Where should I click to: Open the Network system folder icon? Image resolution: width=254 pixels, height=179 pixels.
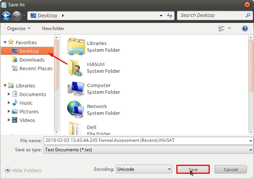coord(76,110)
